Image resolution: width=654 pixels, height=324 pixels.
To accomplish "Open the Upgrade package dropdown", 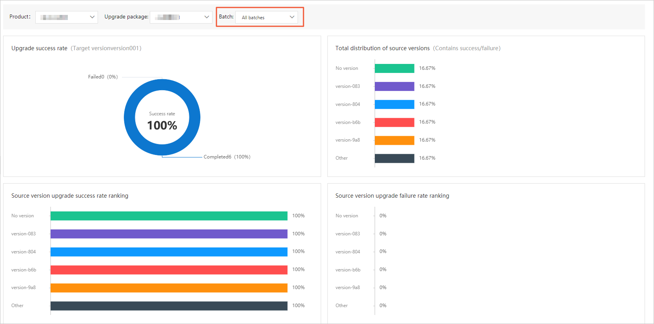I will [x=181, y=17].
